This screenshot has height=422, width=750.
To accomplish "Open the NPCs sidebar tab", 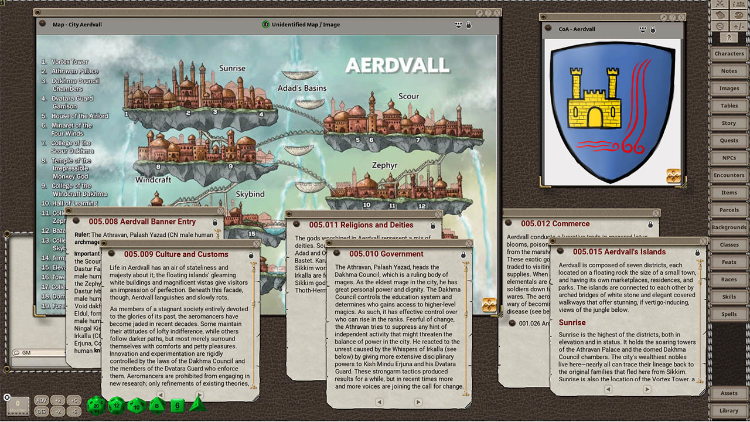I will coord(729,158).
